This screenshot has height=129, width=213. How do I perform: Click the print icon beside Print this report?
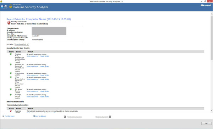pos(4,116)
